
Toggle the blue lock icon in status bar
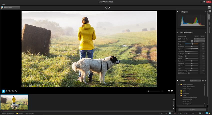(207, 113)
